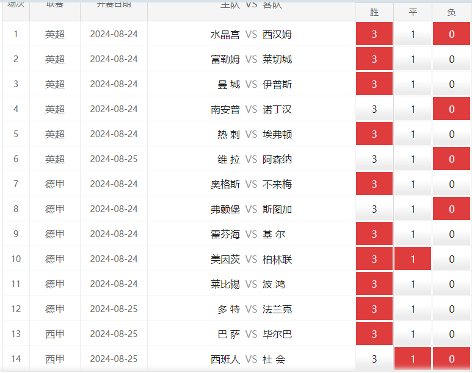This screenshot has width=472, height=373.
Task: Deselect loss (0) for 水晶宫 VS 西汉姆
Action: [451, 34]
